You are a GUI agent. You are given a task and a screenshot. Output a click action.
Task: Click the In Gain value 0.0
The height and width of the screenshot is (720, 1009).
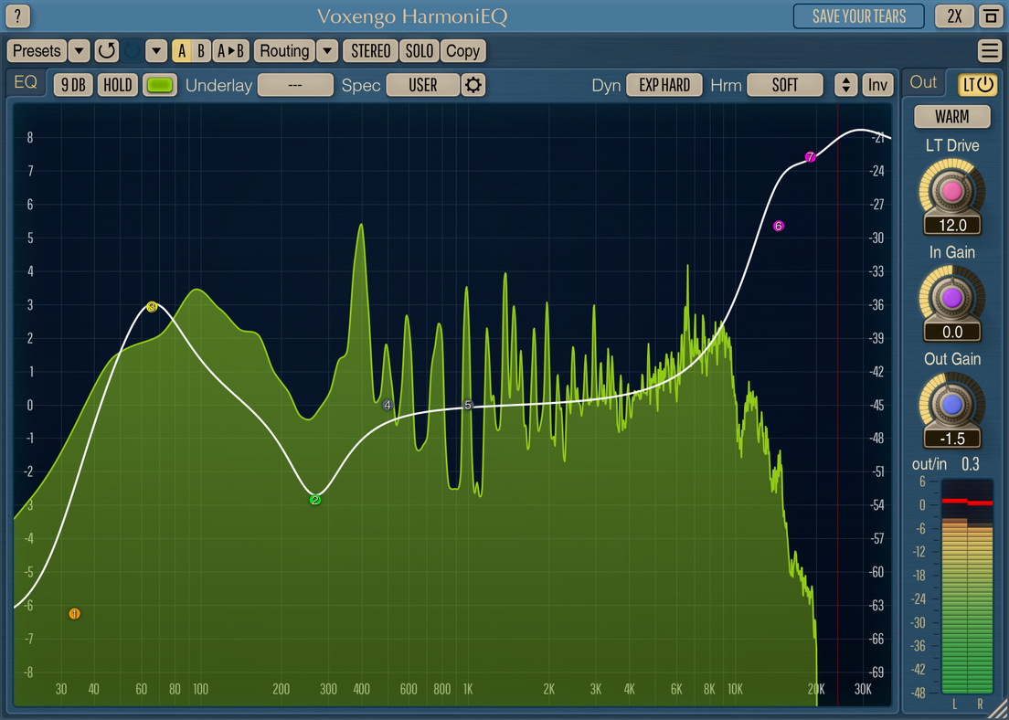pyautogui.click(x=952, y=332)
